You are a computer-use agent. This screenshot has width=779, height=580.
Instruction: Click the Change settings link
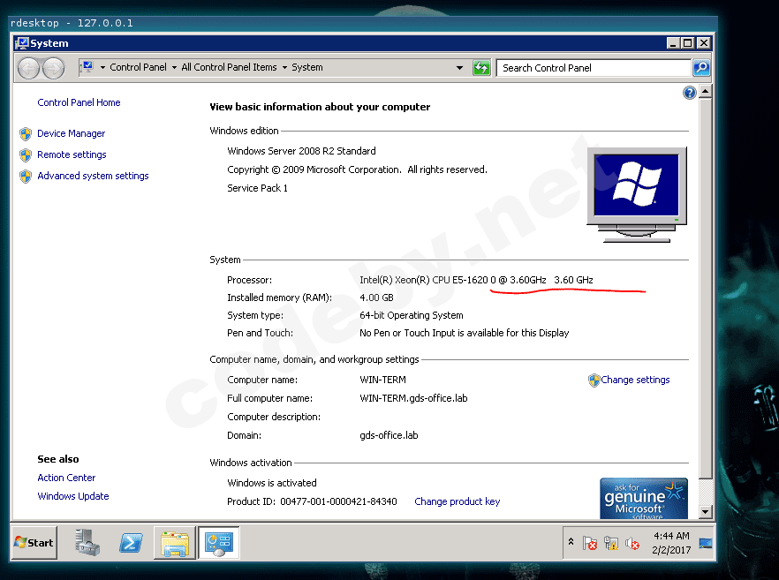pyautogui.click(x=635, y=380)
